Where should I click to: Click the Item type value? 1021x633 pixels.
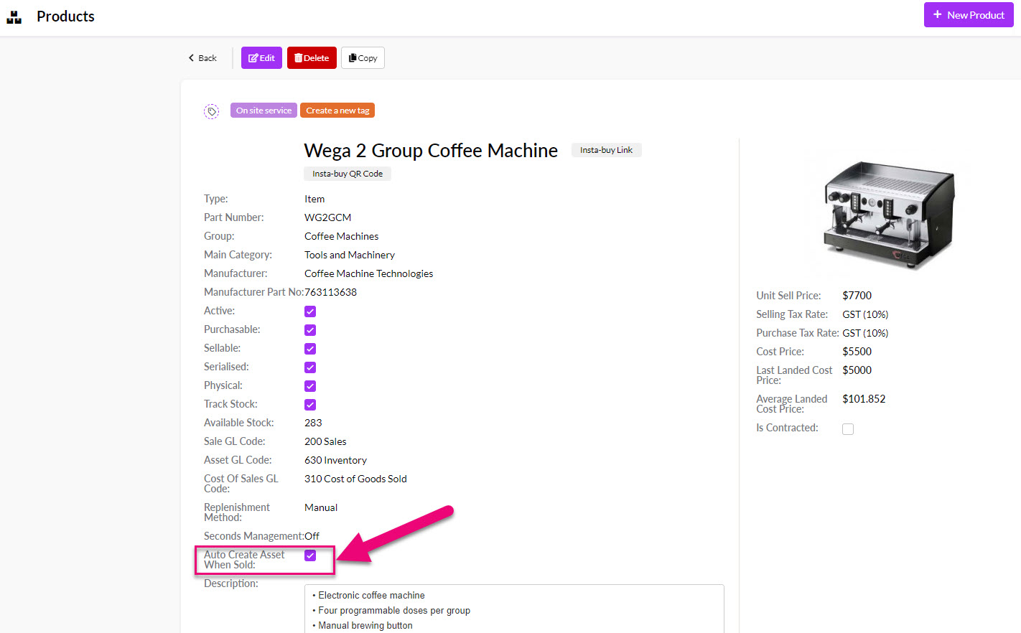tap(314, 199)
